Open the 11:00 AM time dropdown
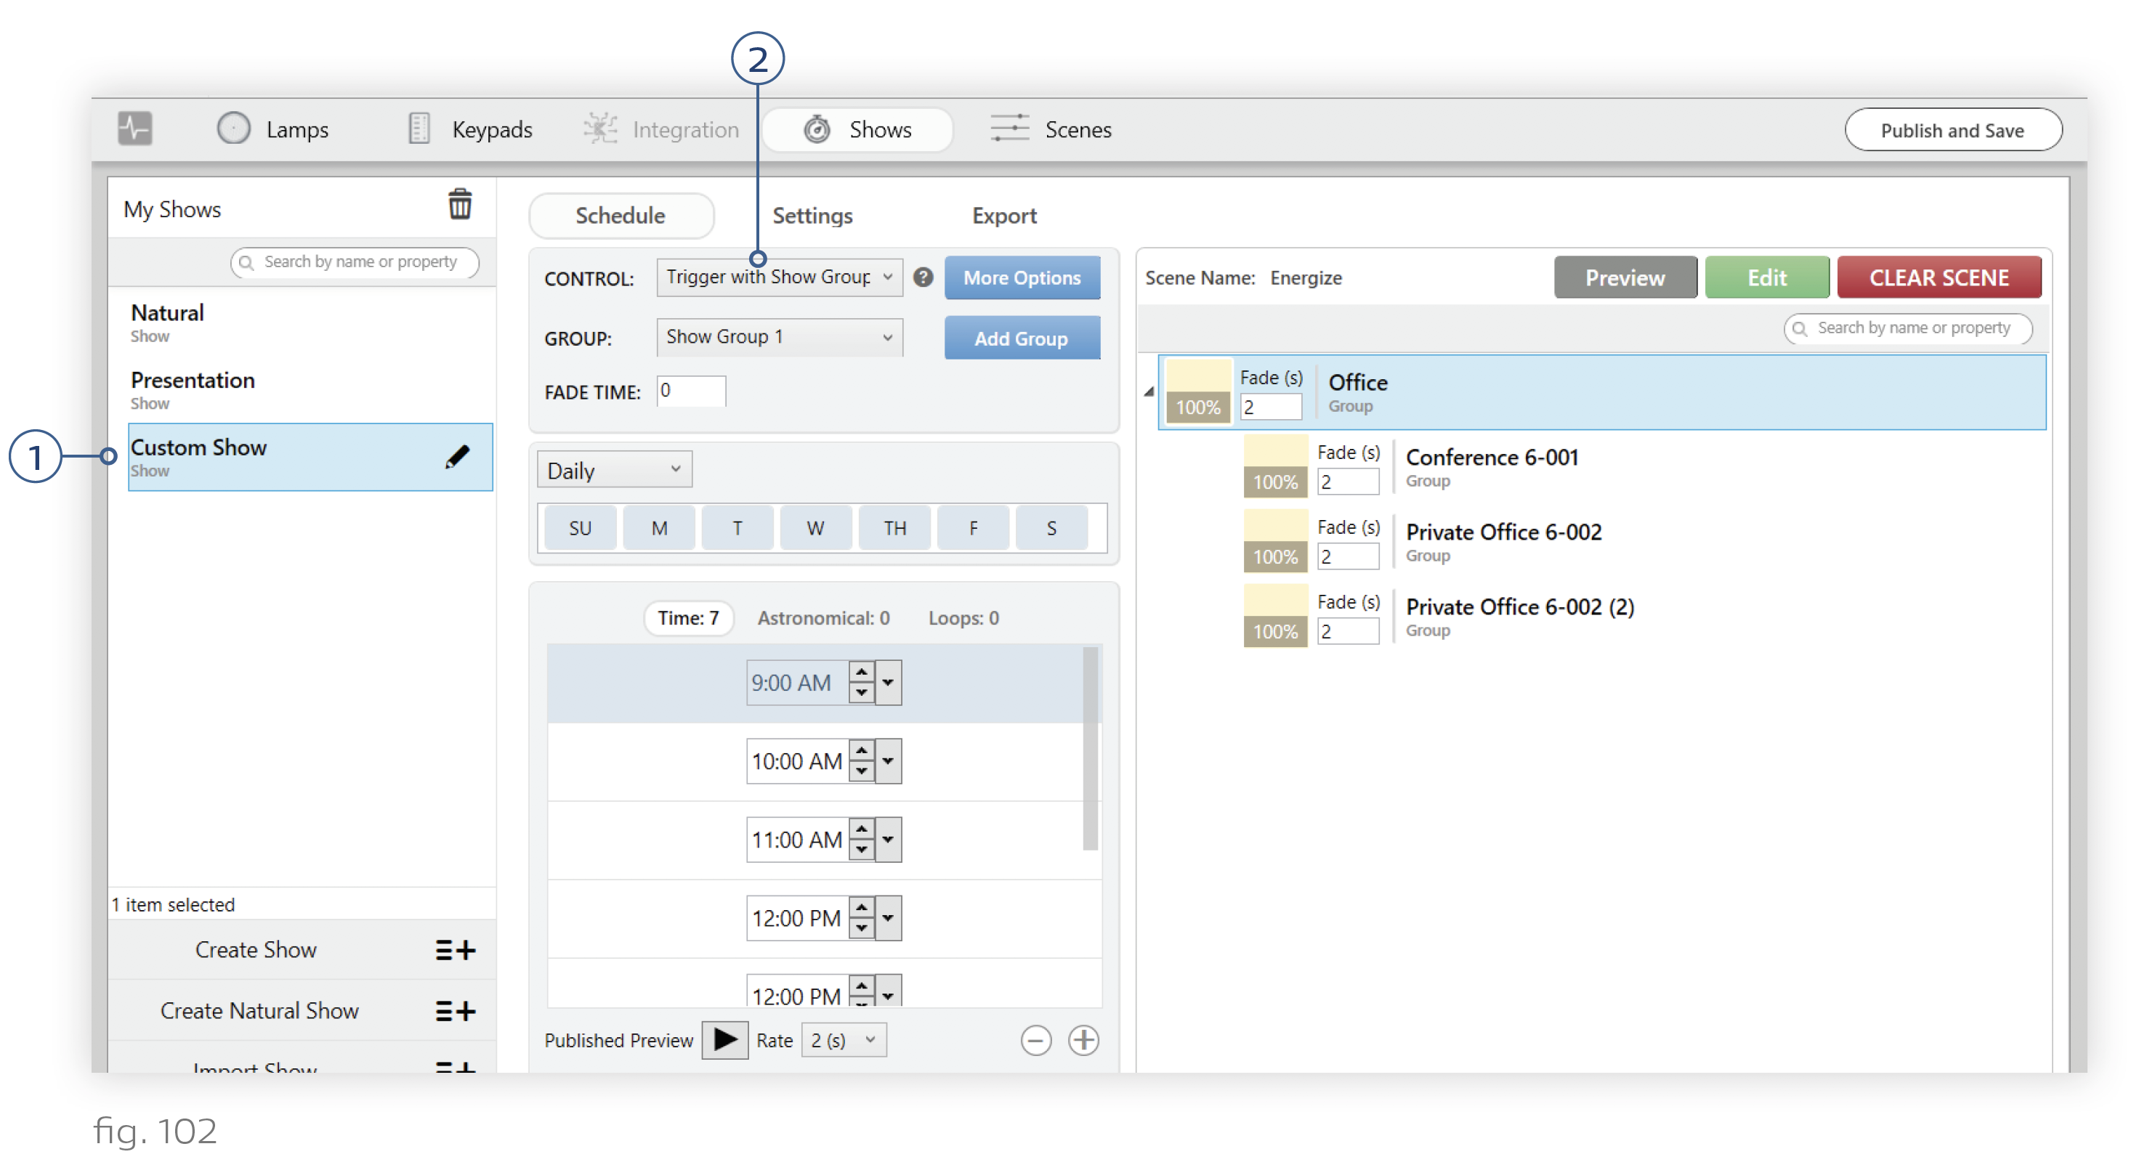The width and height of the screenshot is (2142, 1165). coord(887,840)
